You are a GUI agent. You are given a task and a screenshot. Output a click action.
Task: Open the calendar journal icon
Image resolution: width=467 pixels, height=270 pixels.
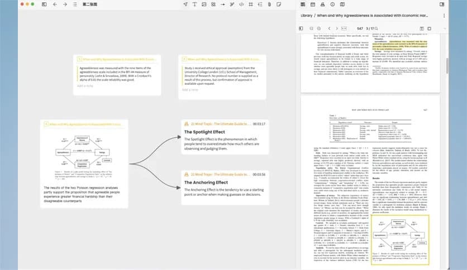pyautogui.click(x=313, y=4)
